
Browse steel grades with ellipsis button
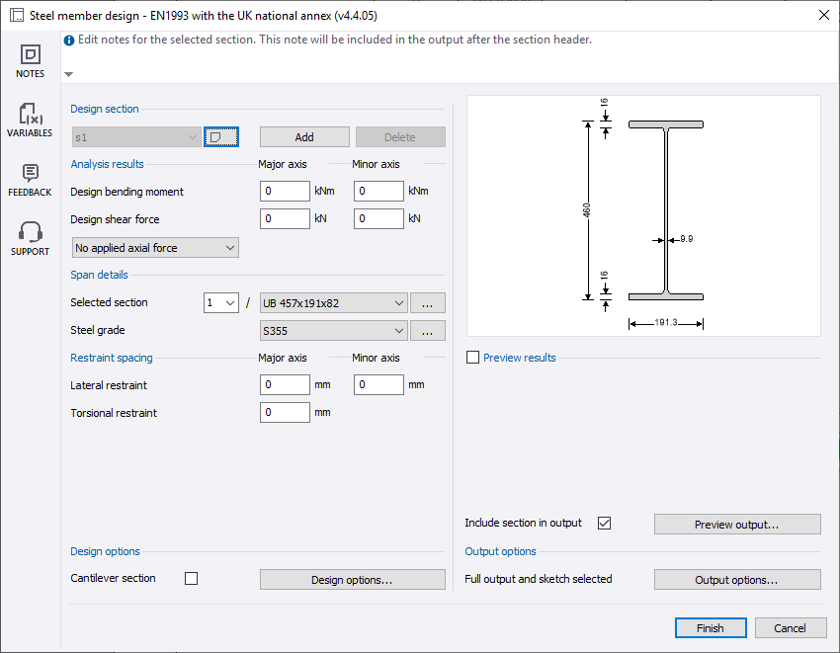point(428,331)
